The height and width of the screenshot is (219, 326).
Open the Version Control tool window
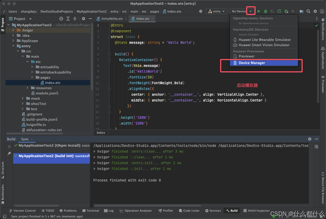pos(22,211)
